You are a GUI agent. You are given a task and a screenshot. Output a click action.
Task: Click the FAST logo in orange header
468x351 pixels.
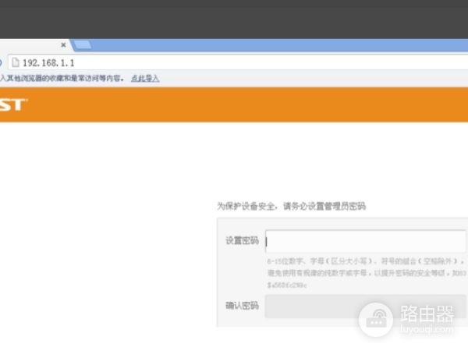[13, 105]
